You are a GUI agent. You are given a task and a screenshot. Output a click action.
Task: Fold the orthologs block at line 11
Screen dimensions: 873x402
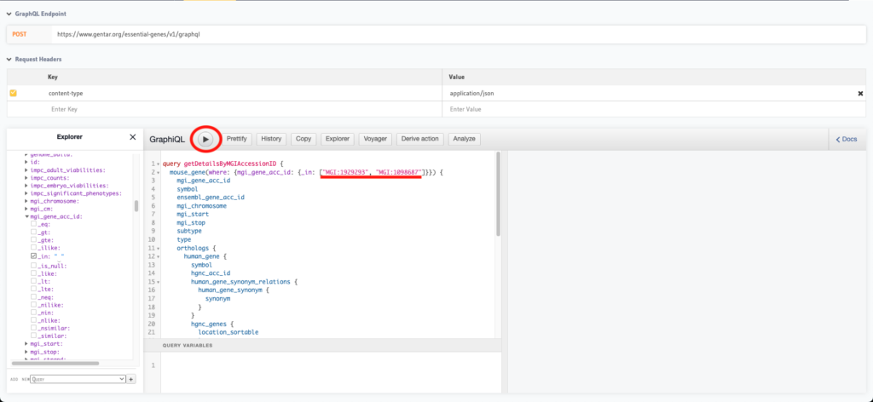coord(159,248)
